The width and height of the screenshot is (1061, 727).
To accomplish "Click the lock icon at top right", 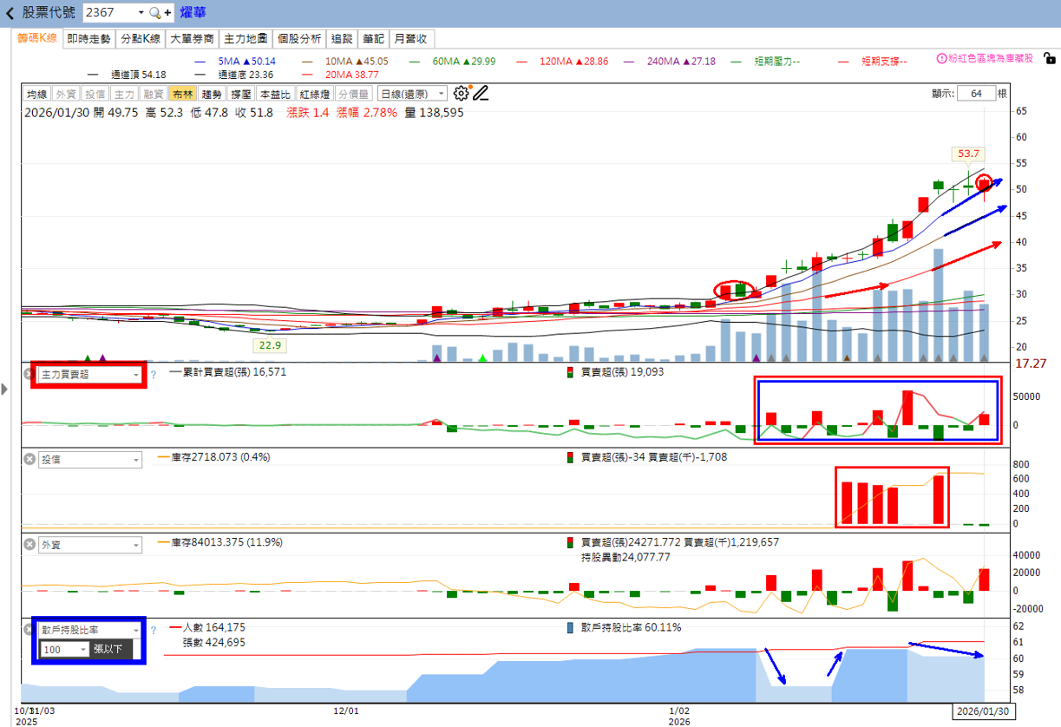I will pos(1050,58).
